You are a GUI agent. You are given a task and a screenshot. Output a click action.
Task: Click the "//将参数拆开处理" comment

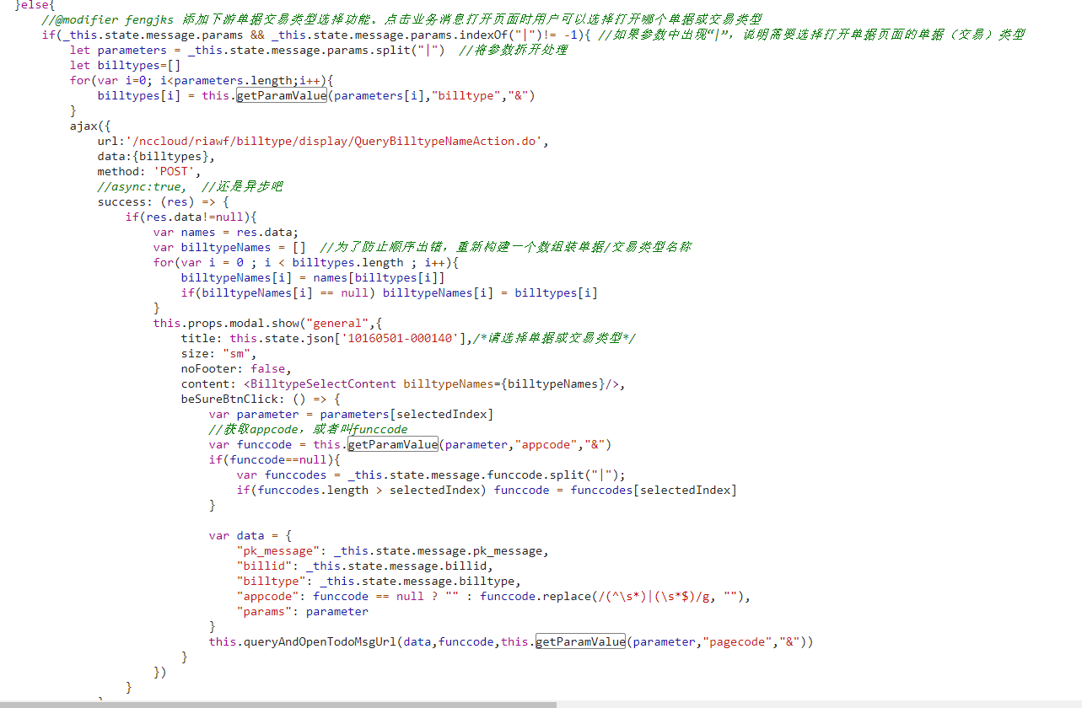tap(513, 50)
